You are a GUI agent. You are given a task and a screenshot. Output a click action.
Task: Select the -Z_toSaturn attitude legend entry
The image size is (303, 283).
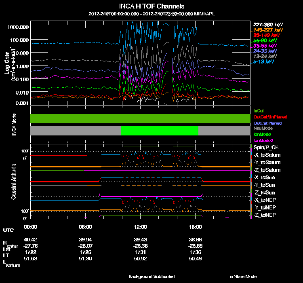tap(267, 170)
